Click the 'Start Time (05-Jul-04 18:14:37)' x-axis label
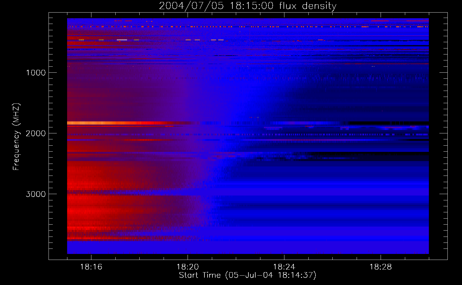This screenshot has width=462, height=285. [248, 275]
